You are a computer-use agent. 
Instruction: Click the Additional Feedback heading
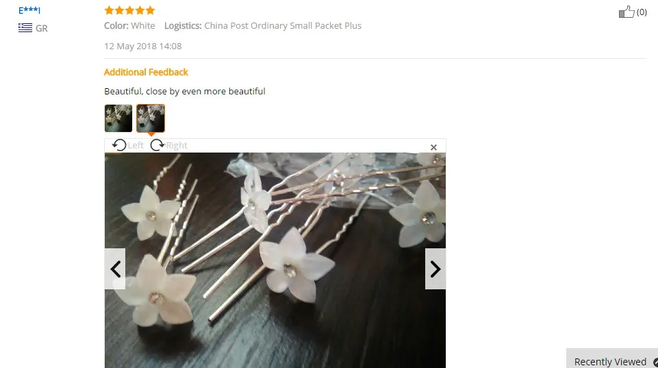pyautogui.click(x=146, y=72)
